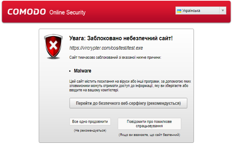
Task: Click the empty red header banner area
Action: 130,12
